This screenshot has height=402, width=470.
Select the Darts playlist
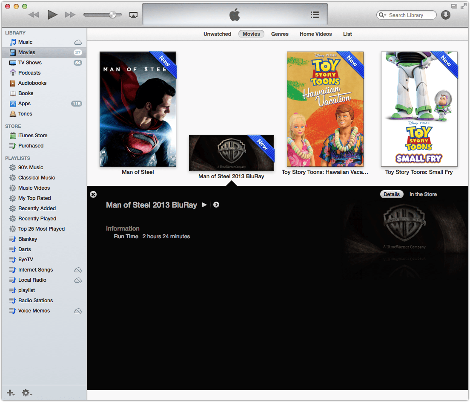click(x=43, y=249)
